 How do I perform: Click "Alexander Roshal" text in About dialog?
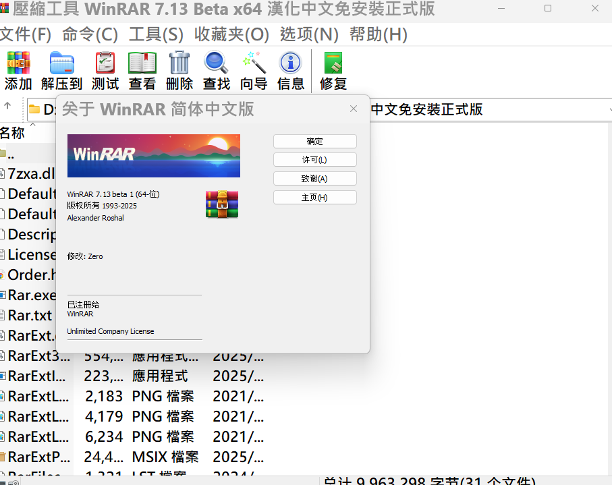(96, 218)
